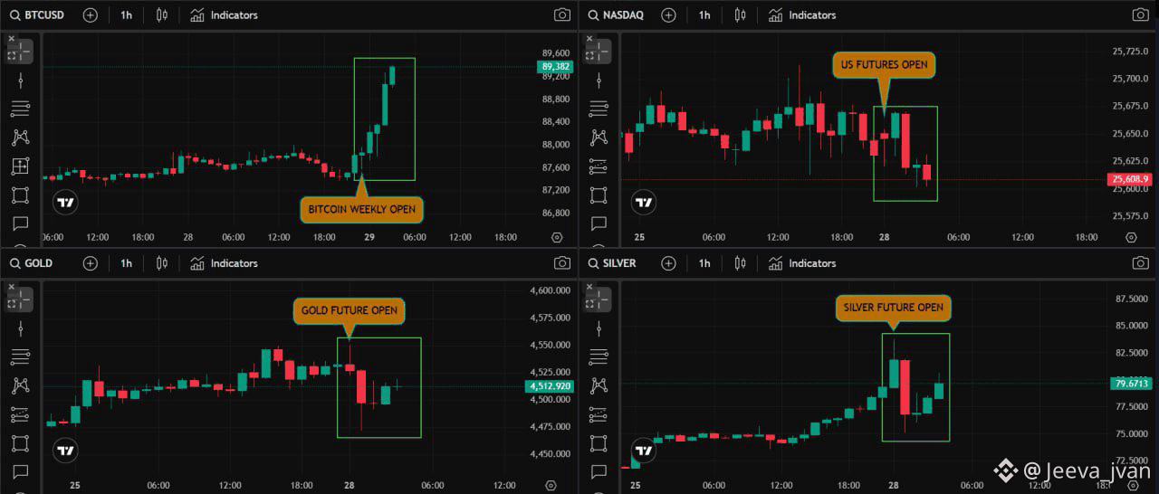Click TradingView logo on NASDAQ chart
This screenshot has width=1159, height=494.
coord(643,203)
